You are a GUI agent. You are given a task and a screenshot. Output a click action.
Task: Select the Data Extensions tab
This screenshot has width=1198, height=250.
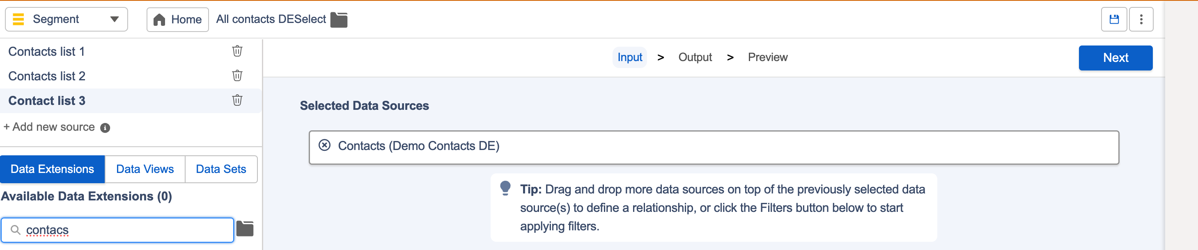pyautogui.click(x=53, y=169)
